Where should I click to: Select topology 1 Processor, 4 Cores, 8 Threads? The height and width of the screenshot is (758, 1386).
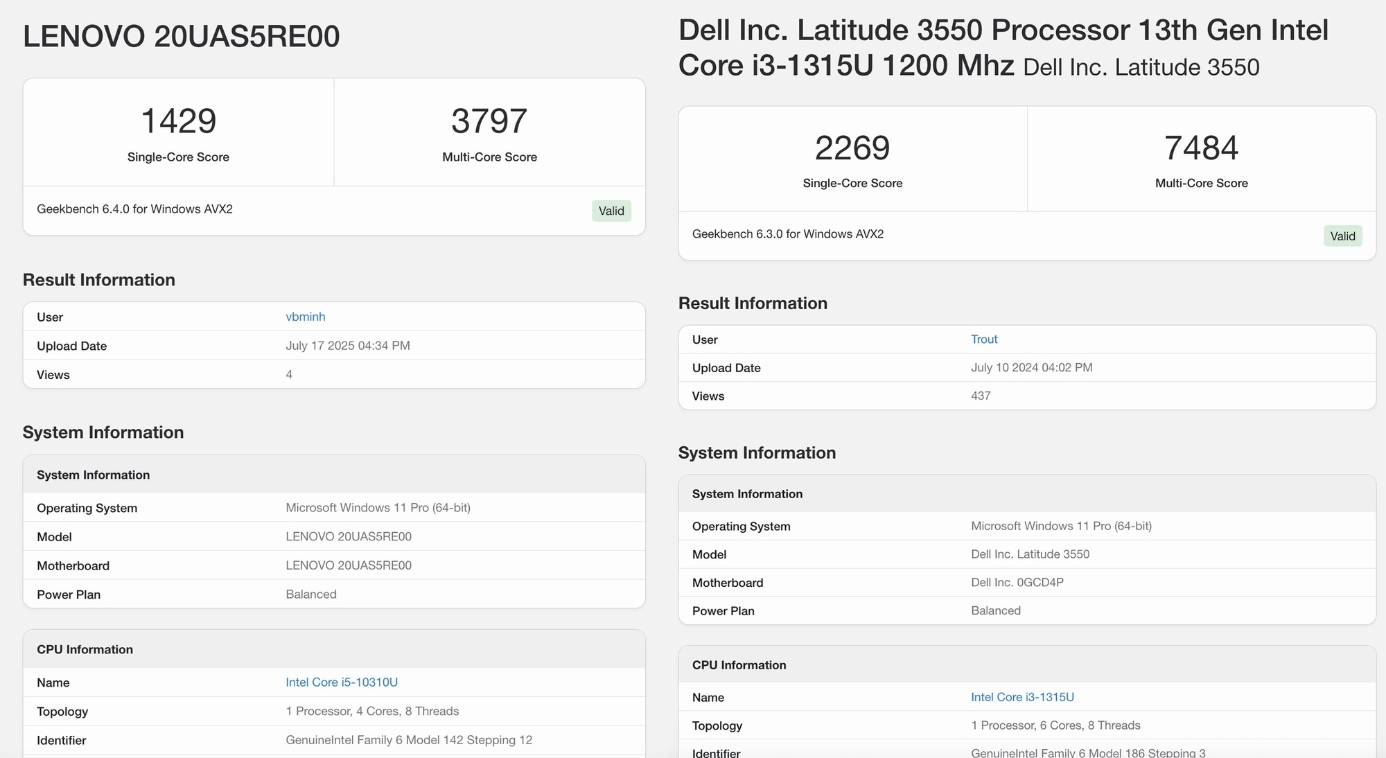click(372, 712)
